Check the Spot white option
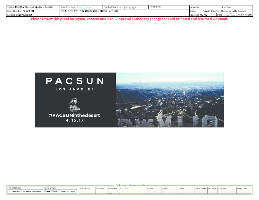Image resolution: width=259 pixels, height=200 pixels. (x=45, y=192)
